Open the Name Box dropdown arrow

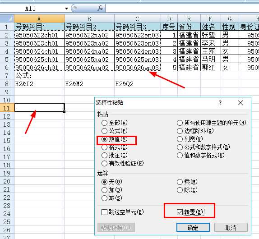pyautogui.click(x=66, y=9)
